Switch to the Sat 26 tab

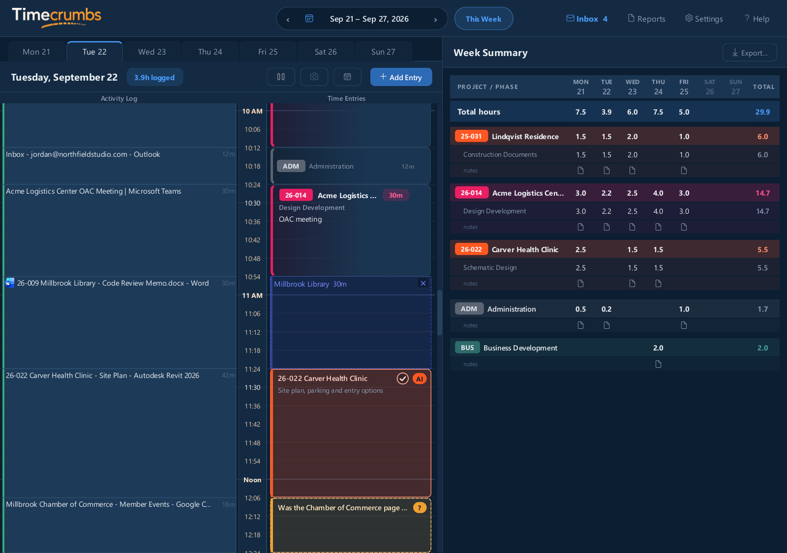[326, 52]
